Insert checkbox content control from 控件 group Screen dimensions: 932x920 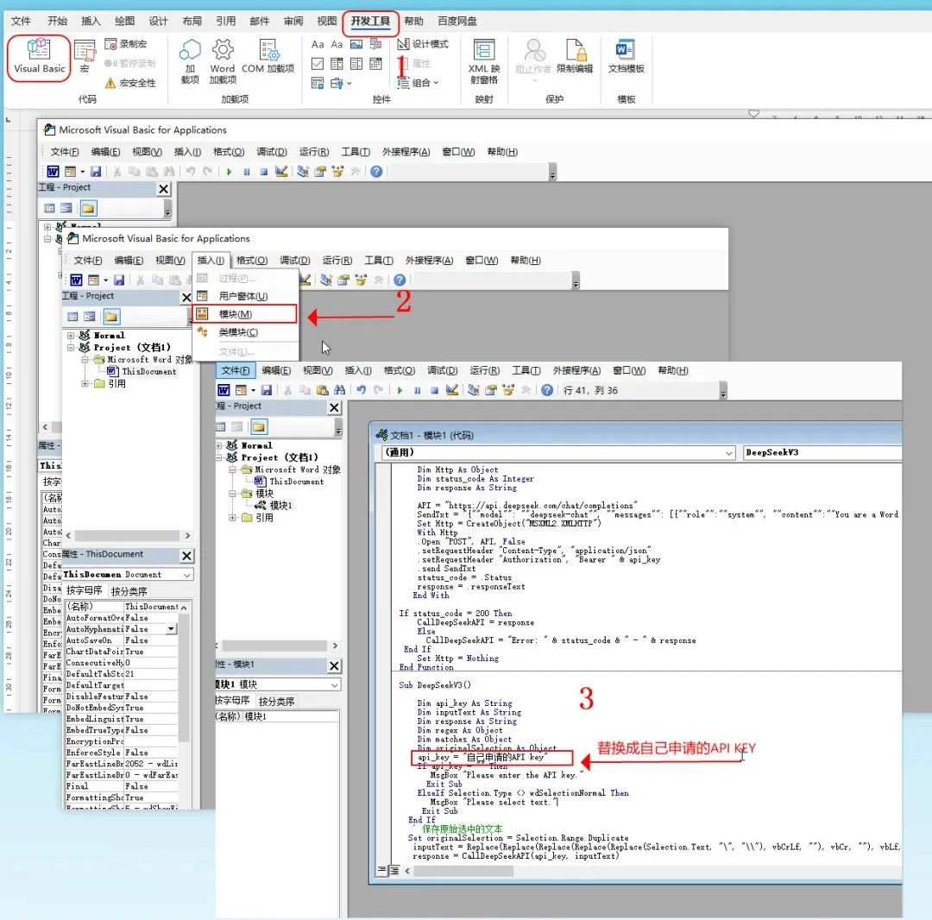[x=318, y=64]
